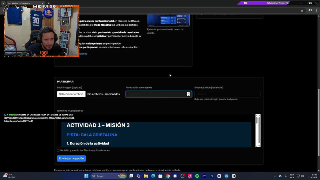Click the '1. Duración de la actividad' text
This screenshot has width=320, height=180.
click(88, 143)
